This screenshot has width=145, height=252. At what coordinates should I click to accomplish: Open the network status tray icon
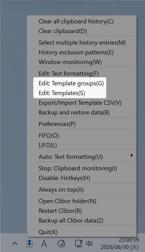pyautogui.click(x=79, y=243)
